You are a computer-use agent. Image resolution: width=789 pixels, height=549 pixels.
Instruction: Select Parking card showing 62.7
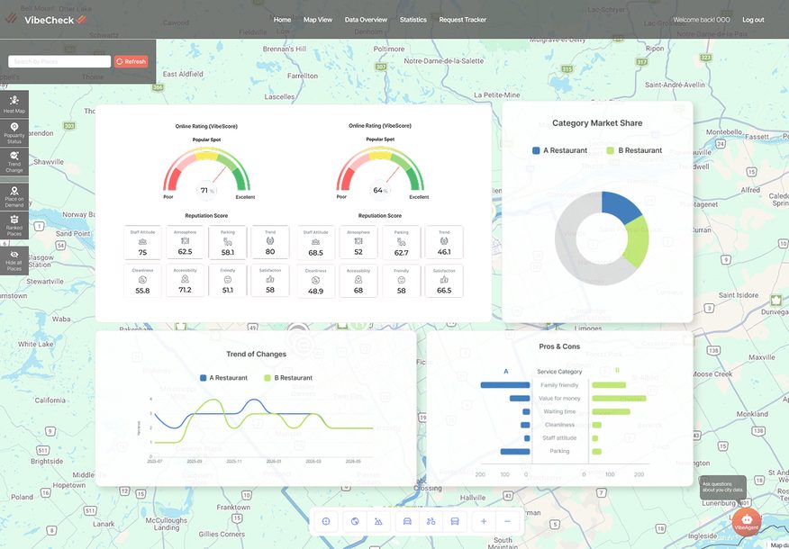click(401, 243)
